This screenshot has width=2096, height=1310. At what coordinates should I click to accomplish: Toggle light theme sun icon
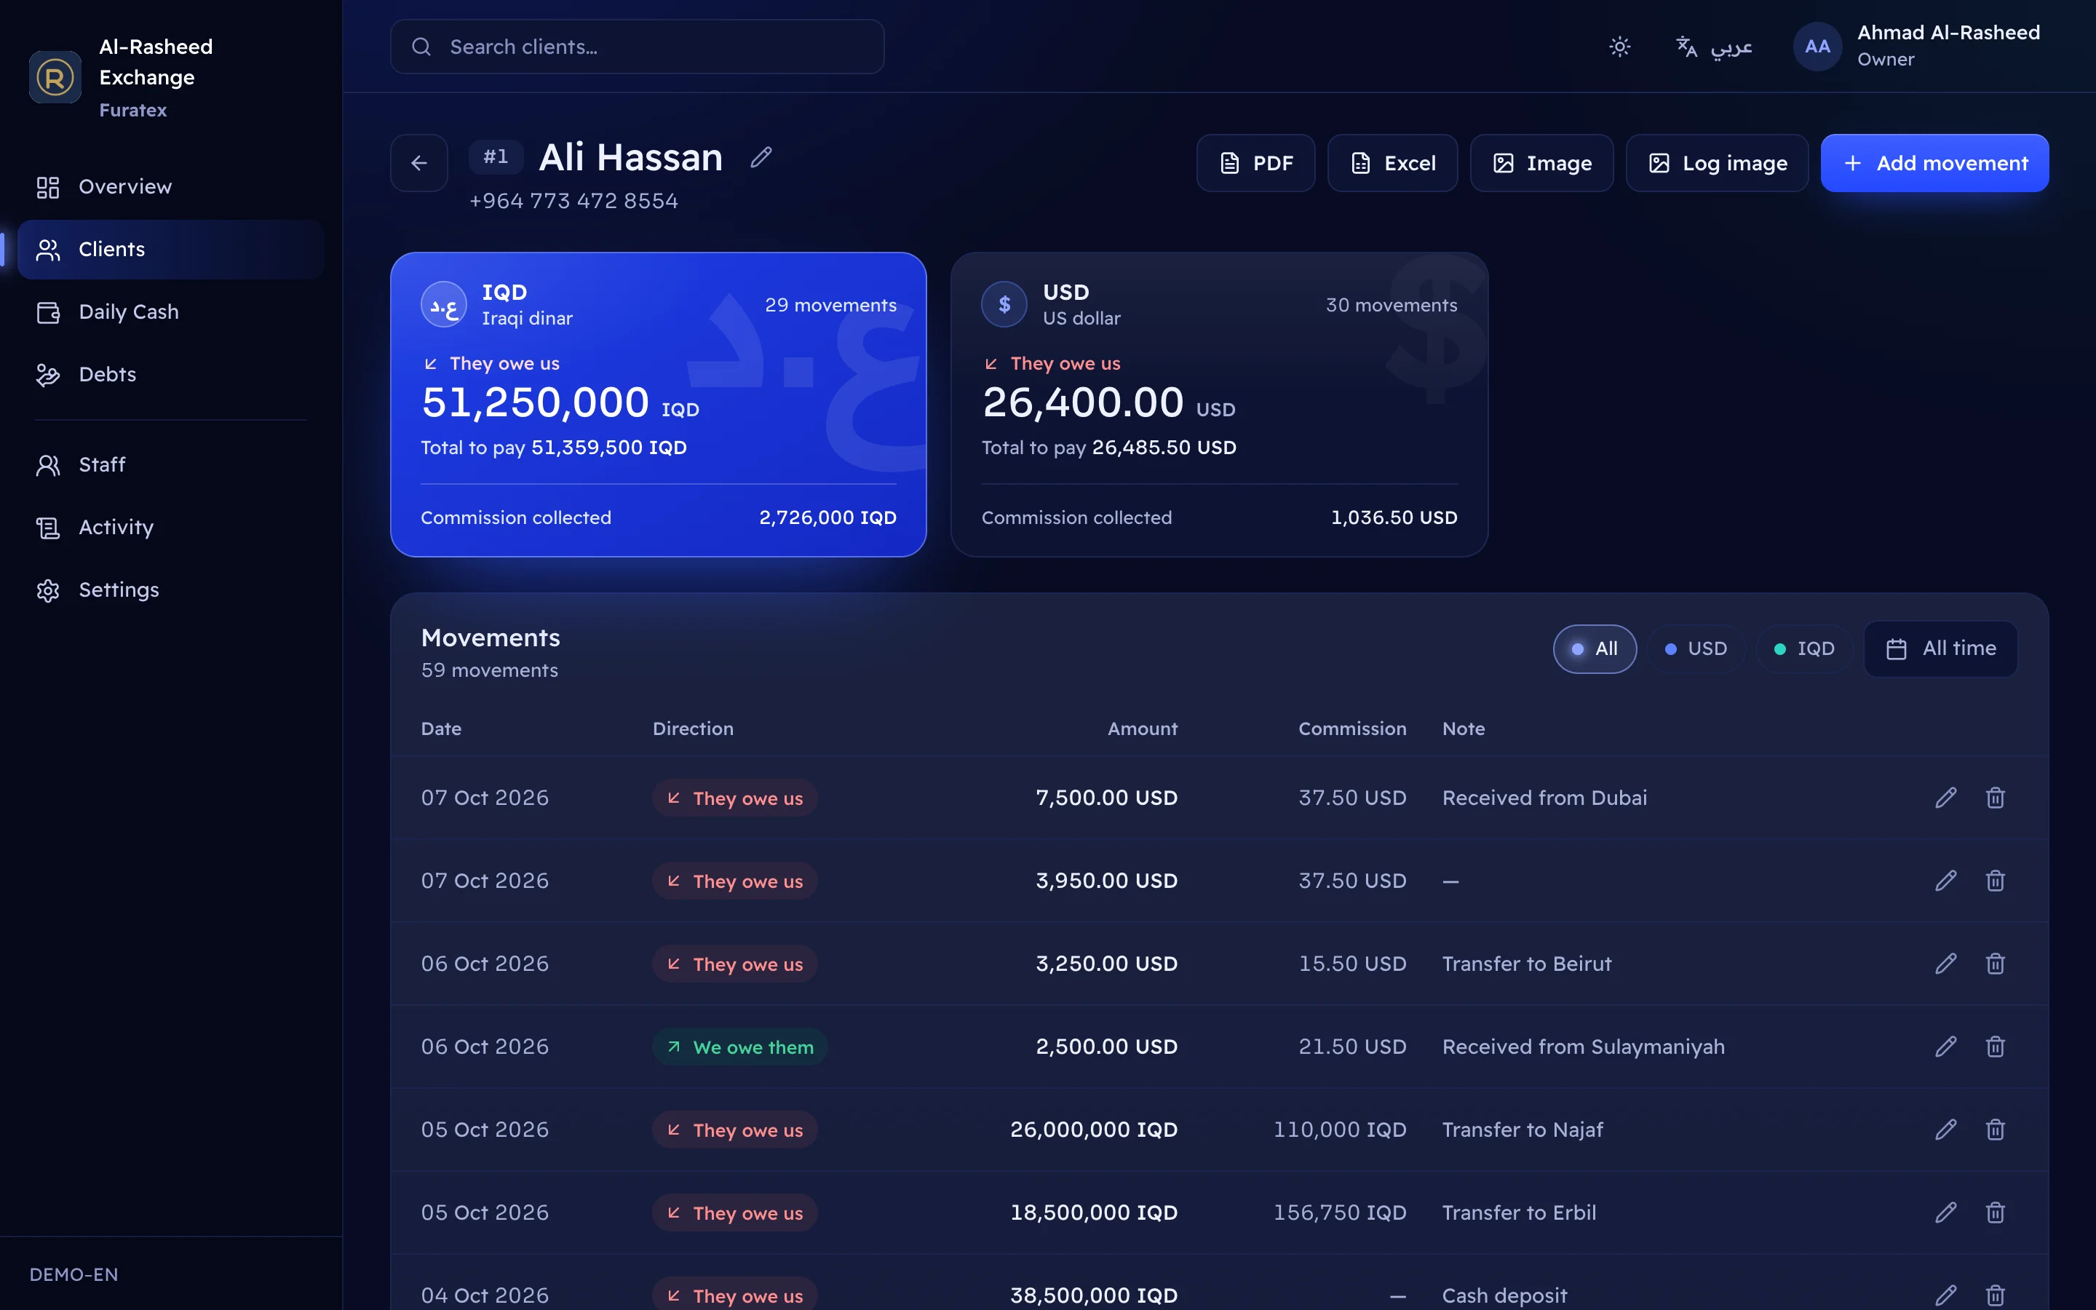pos(1619,47)
